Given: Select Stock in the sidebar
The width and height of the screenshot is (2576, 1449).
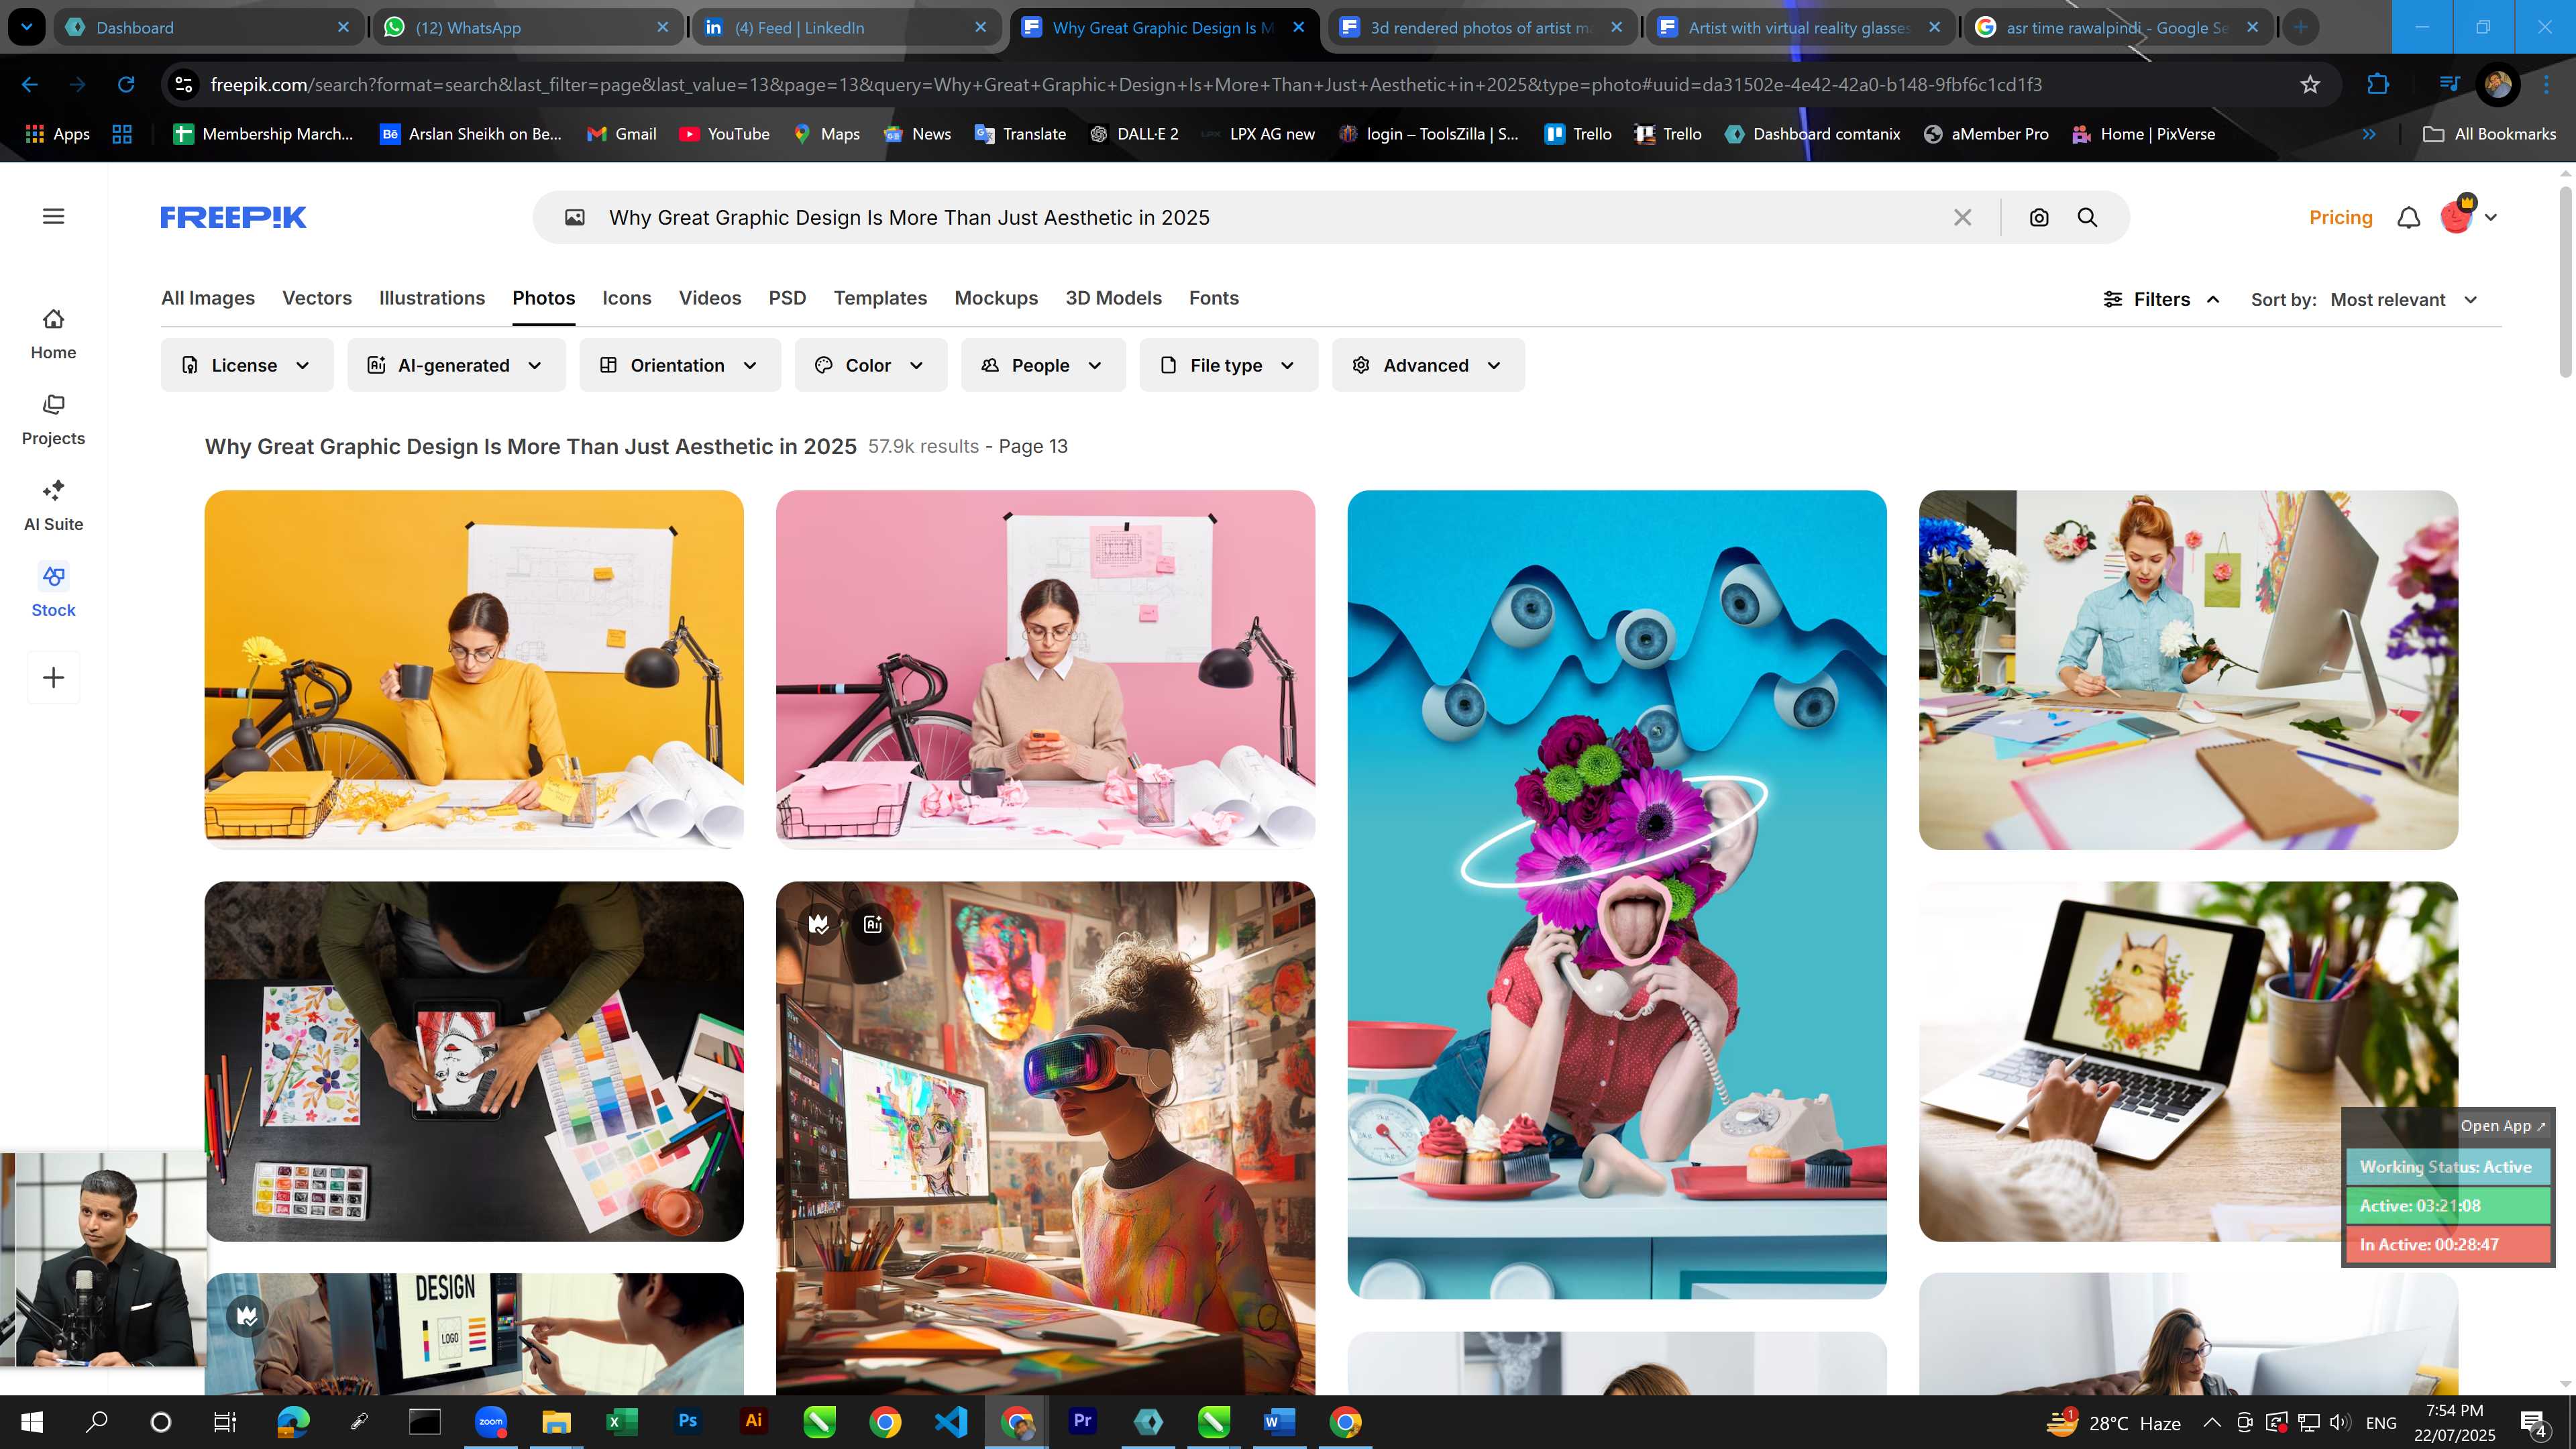Looking at the screenshot, I should coord(53,592).
